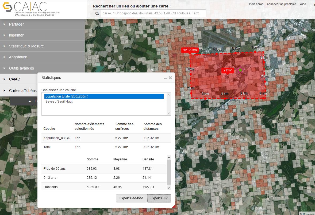
Task: Click the 0 - 3 ans row
Action: point(104,178)
